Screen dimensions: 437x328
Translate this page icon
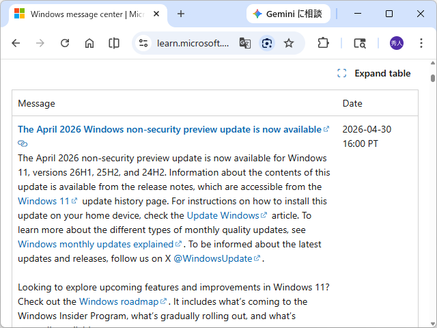coord(245,43)
